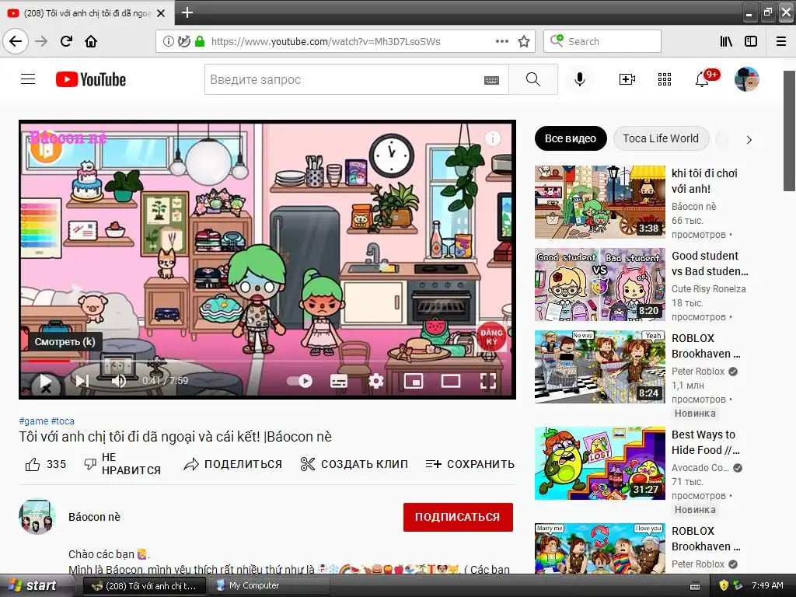The height and width of the screenshot is (597, 796).
Task: Open the YouTube apps grid
Action: point(665,79)
